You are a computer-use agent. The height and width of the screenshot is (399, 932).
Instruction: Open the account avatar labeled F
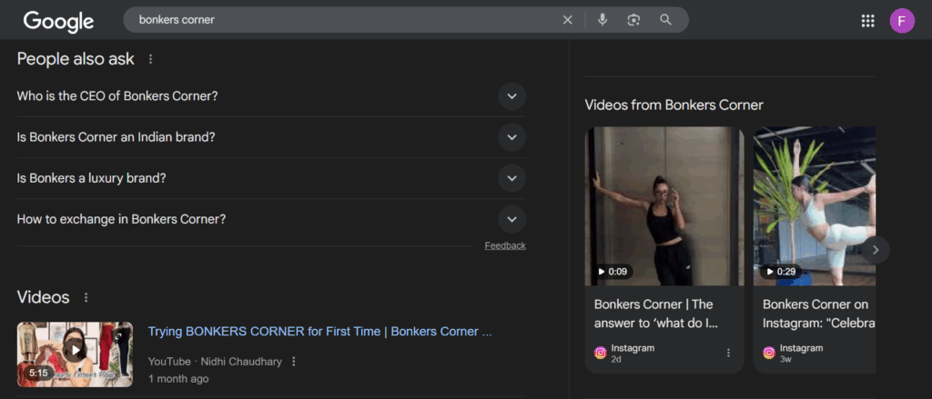point(902,21)
